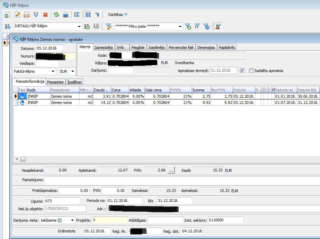This screenshot has height=239, width=320.
Task: Delete record with the red X icon
Action: click(x=45, y=15)
